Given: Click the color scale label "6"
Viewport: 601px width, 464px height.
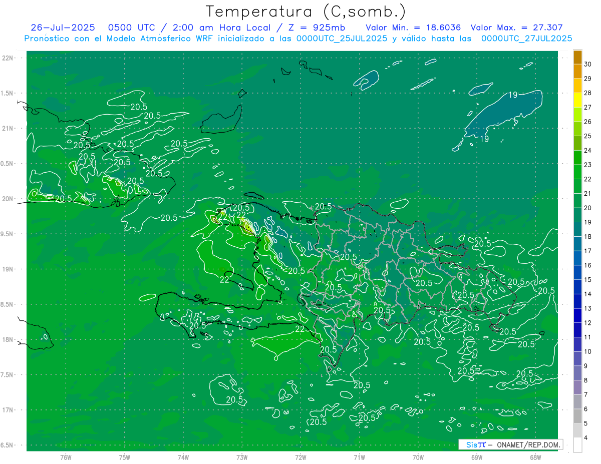Looking at the screenshot, I should (586, 409).
